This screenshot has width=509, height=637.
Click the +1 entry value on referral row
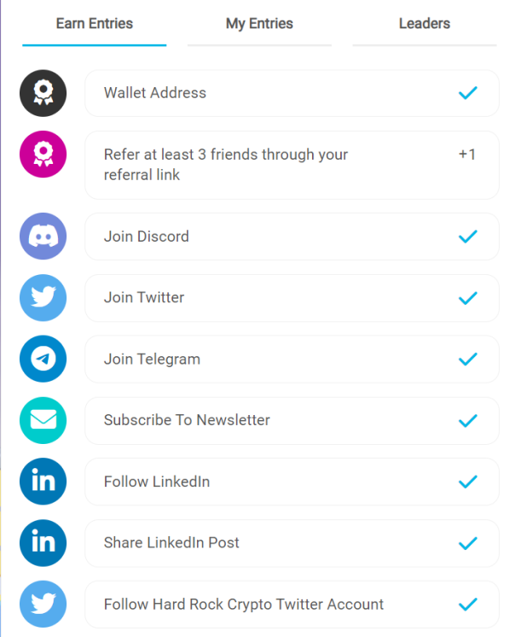coord(467,155)
